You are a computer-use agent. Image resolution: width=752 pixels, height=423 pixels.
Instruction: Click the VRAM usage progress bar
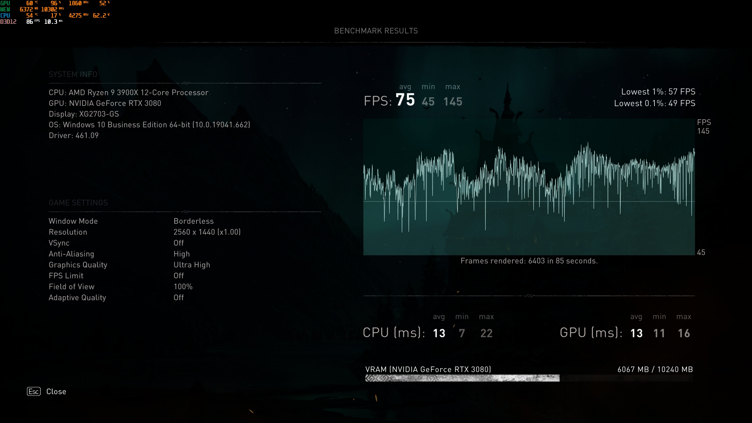[x=529, y=378]
